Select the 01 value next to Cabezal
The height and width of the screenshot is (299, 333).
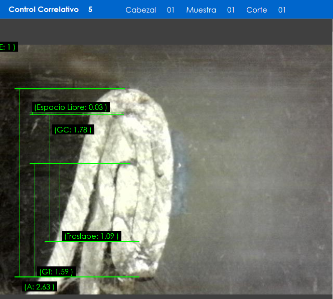pyautogui.click(x=171, y=10)
